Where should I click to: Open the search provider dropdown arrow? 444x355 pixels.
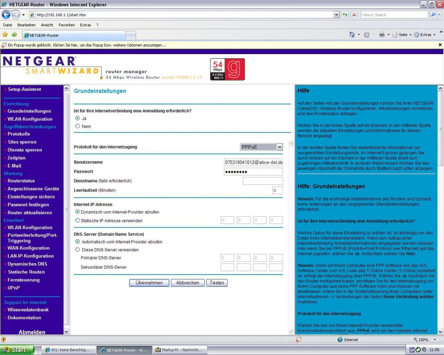(x=439, y=15)
